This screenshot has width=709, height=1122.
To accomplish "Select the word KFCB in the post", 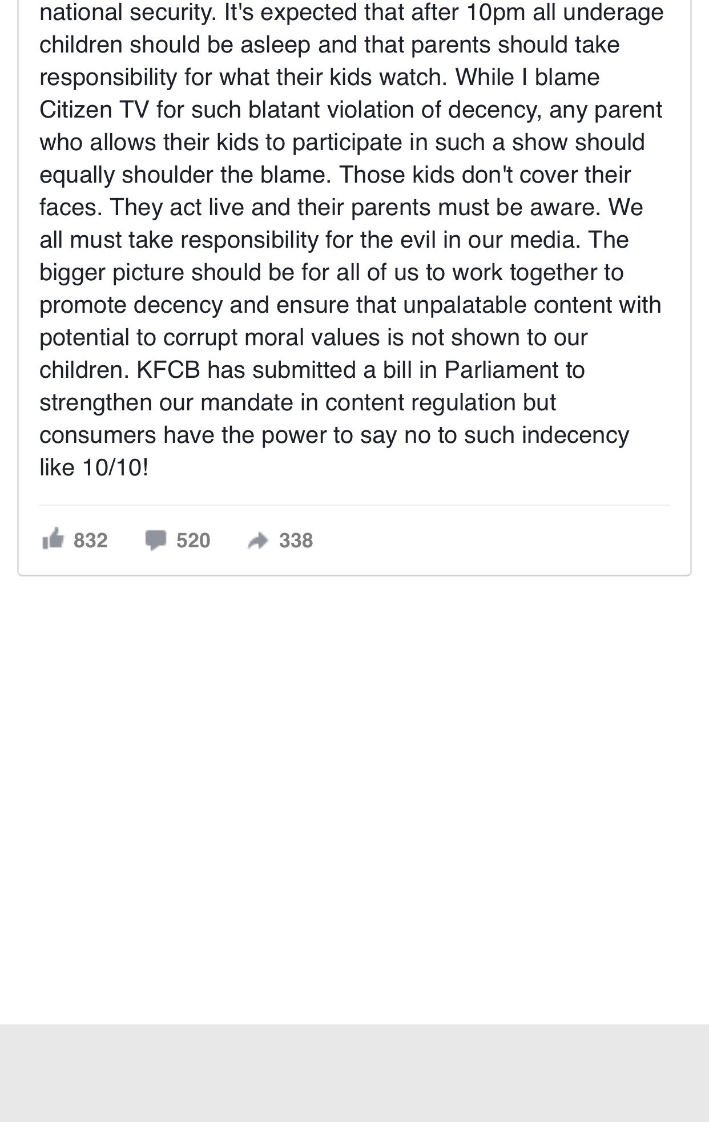I will [168, 370].
